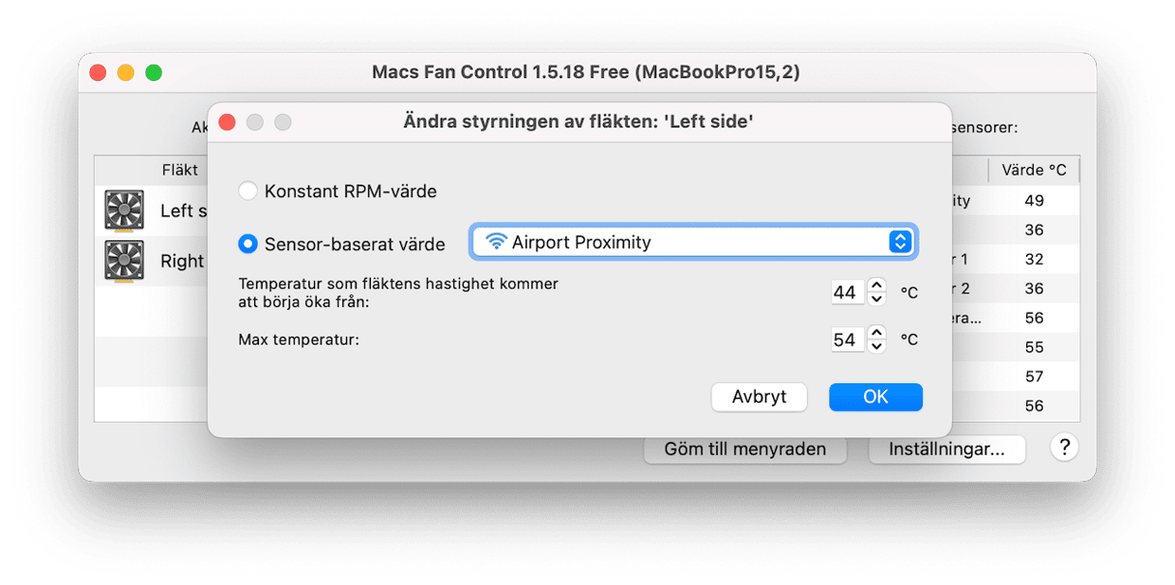Confirm with the OK button
This screenshot has height=585, width=1175.
pos(875,397)
